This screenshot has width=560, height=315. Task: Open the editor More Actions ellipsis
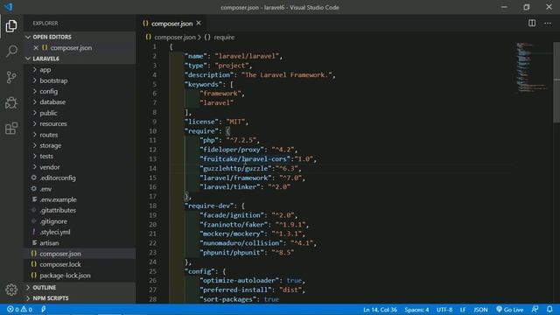click(x=548, y=24)
